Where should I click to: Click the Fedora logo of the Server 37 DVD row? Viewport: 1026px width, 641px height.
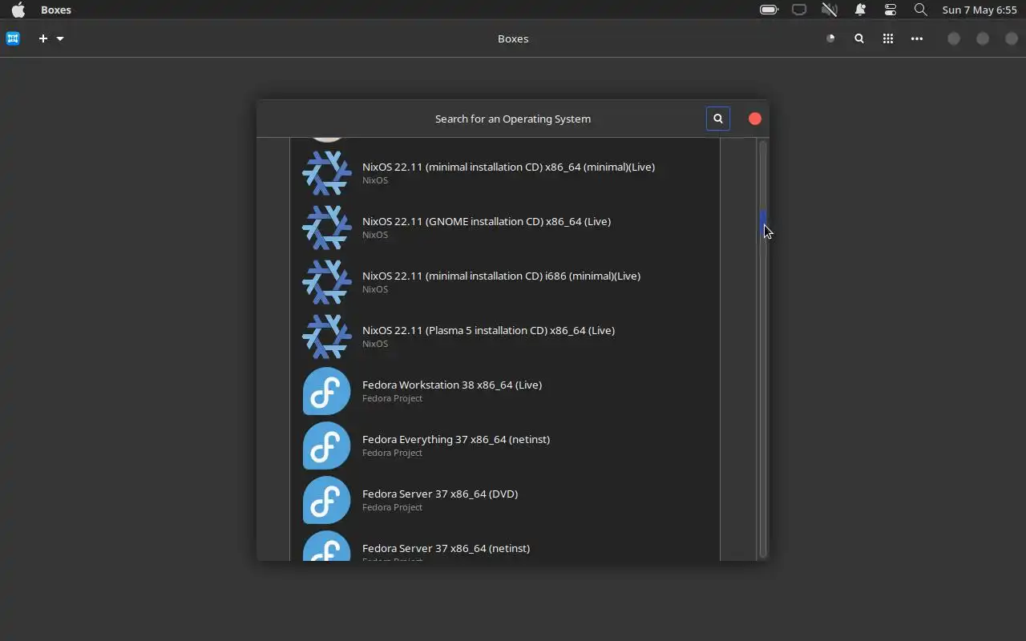(327, 500)
